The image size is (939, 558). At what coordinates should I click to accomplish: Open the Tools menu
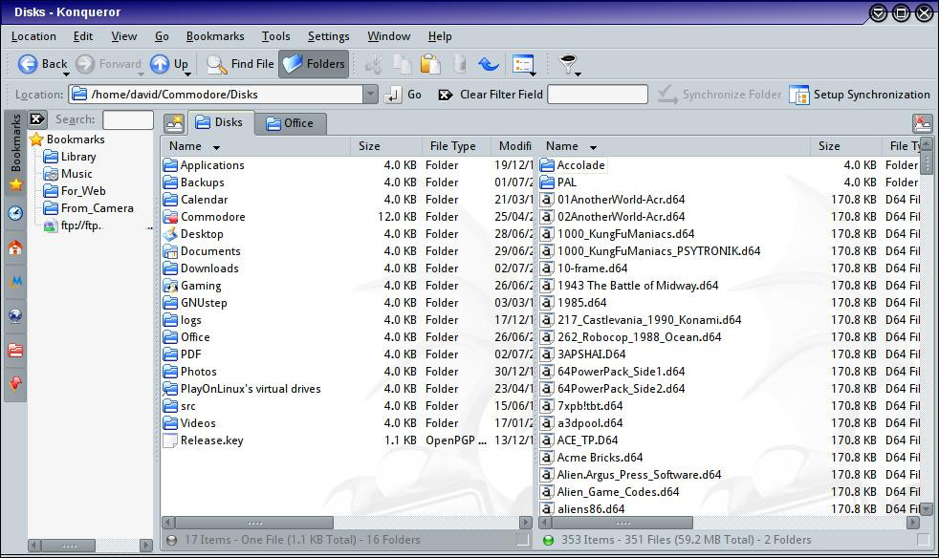coord(275,36)
